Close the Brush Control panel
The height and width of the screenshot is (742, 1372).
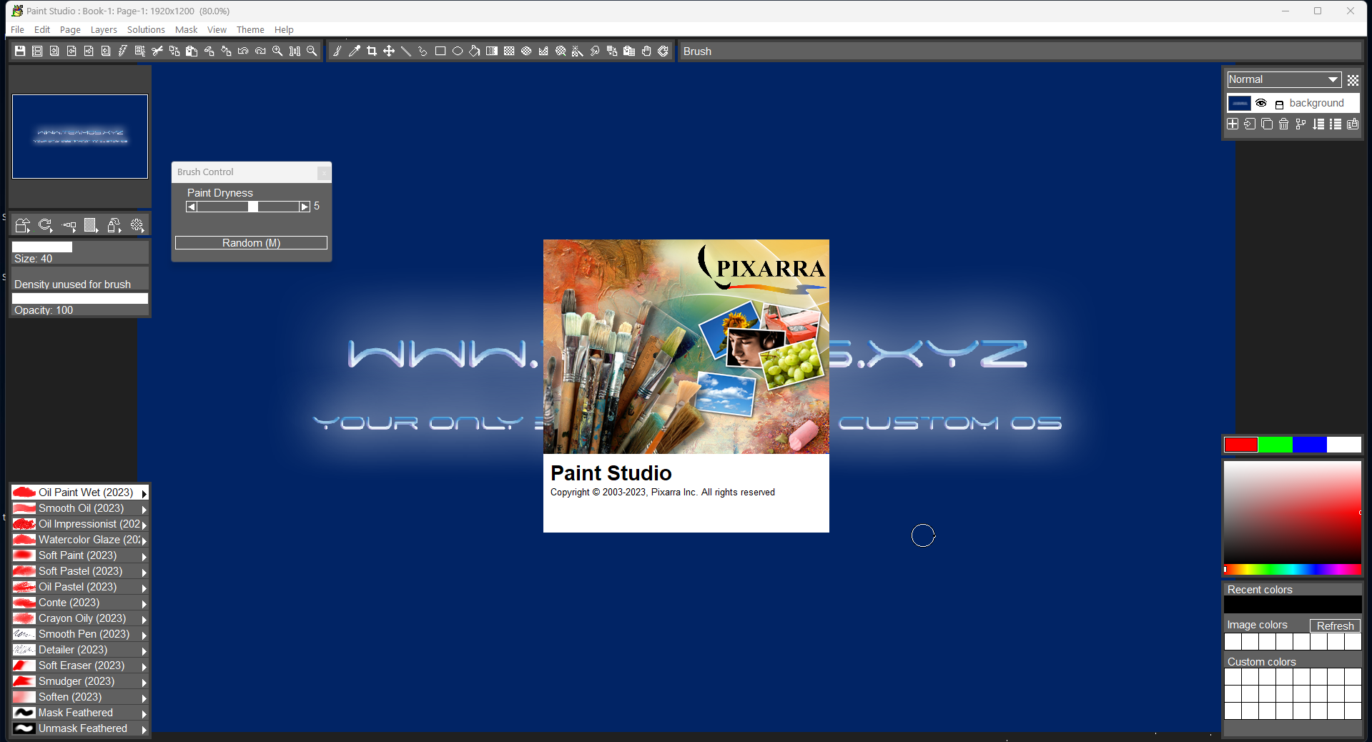pyautogui.click(x=324, y=172)
